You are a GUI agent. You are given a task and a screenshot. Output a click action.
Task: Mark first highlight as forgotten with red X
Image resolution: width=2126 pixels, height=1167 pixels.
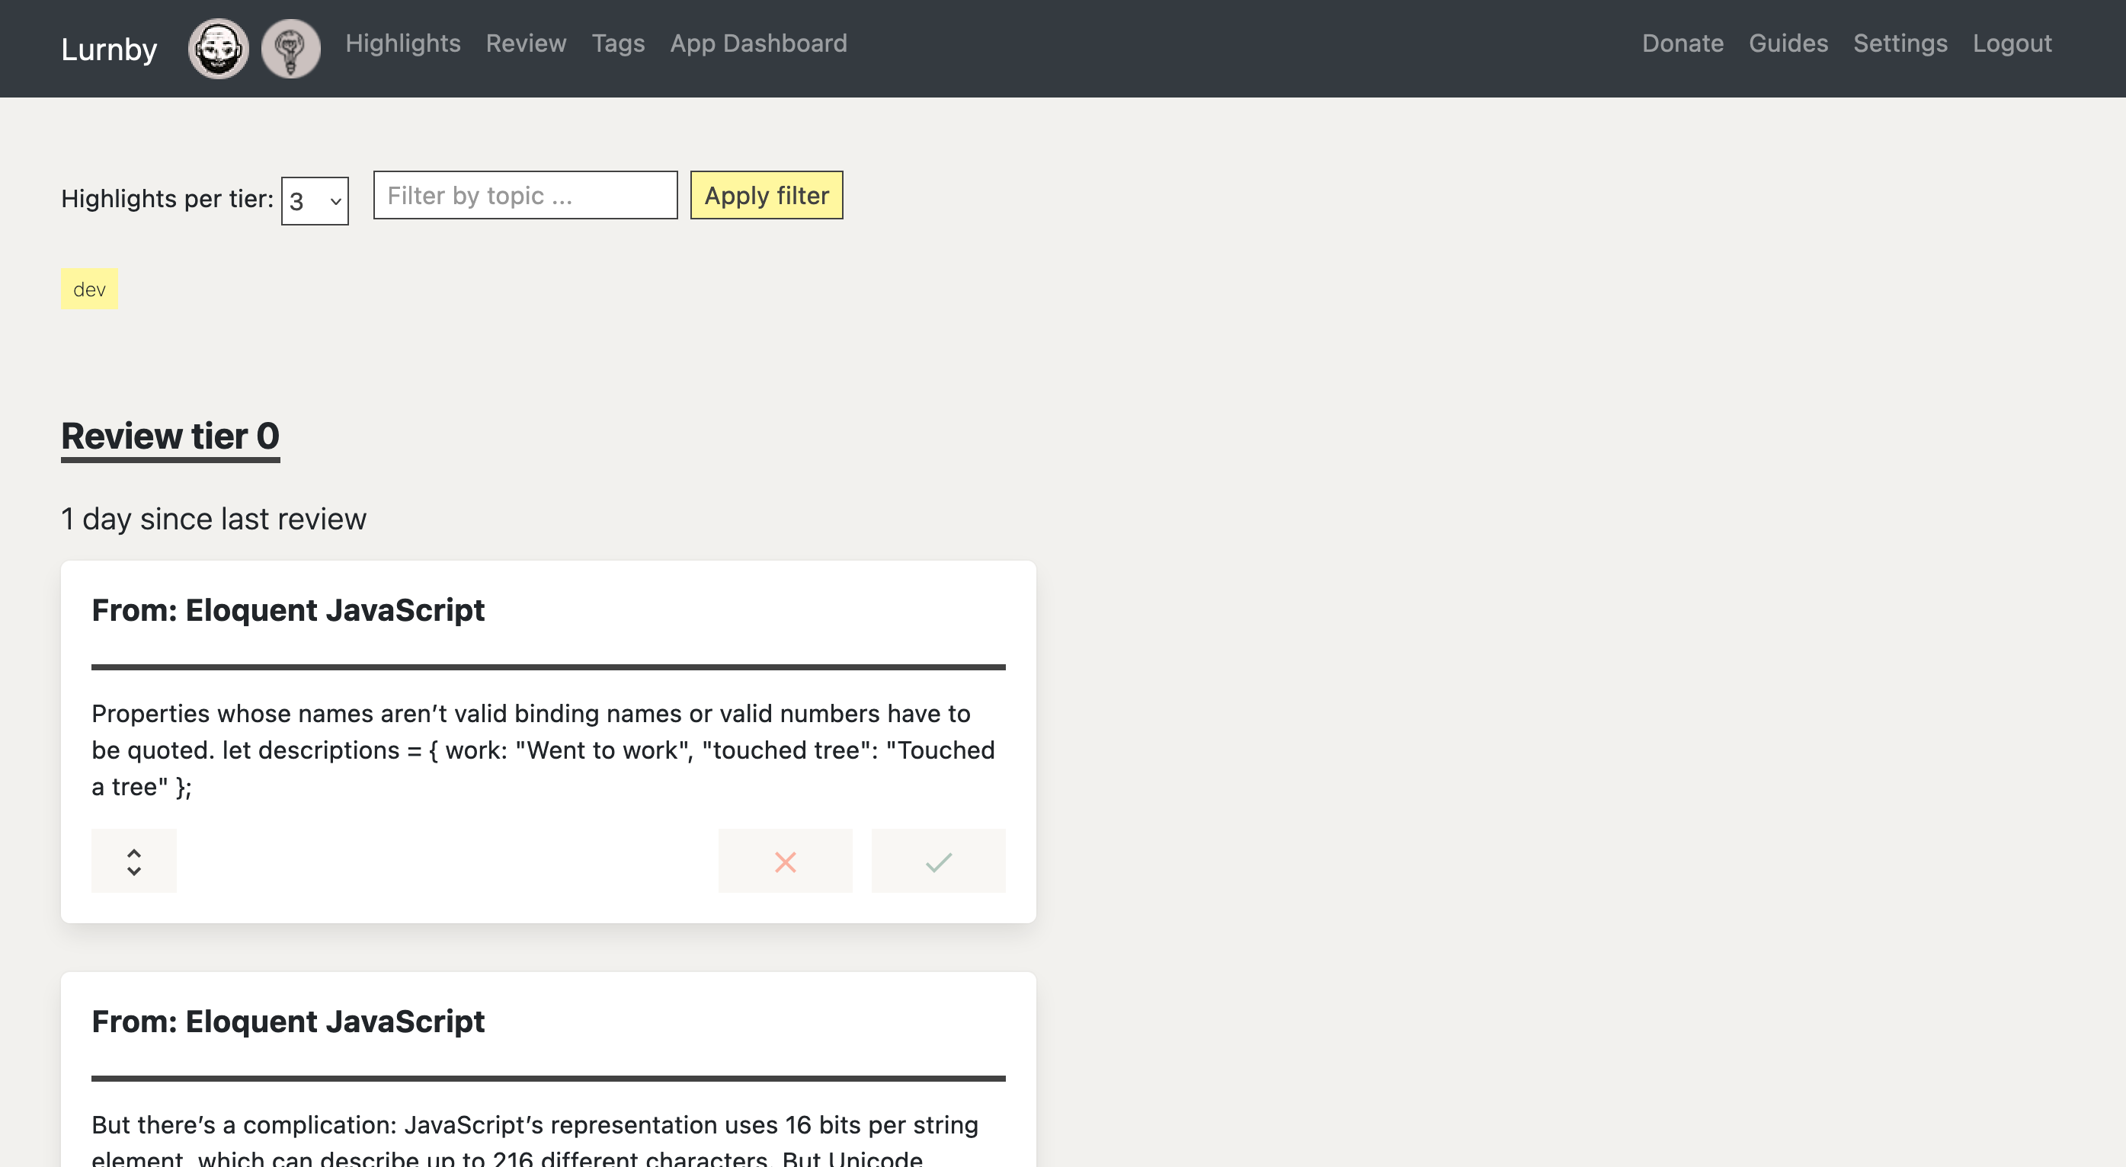tap(785, 861)
